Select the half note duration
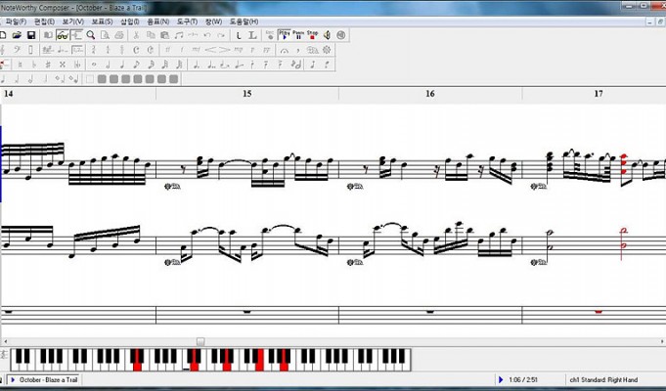 [x=108, y=65]
